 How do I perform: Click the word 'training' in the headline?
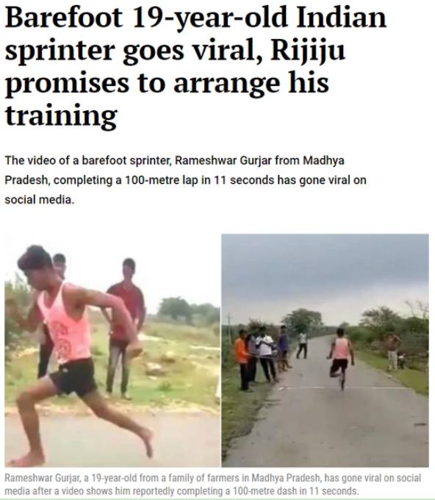click(x=61, y=117)
